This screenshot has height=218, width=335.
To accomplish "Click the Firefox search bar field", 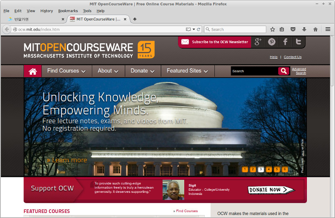I will (x=235, y=29).
